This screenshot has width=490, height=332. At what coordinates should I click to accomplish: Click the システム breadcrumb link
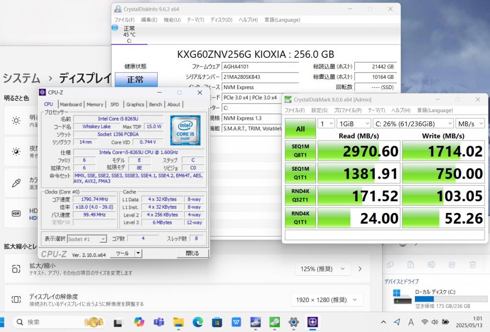(22, 78)
